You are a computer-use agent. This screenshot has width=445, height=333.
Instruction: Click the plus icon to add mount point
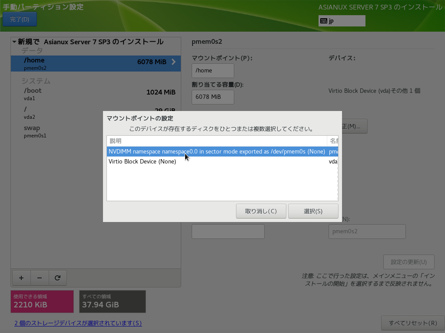tap(21, 278)
